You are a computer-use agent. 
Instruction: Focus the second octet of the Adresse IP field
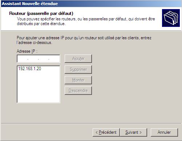tap(33, 59)
